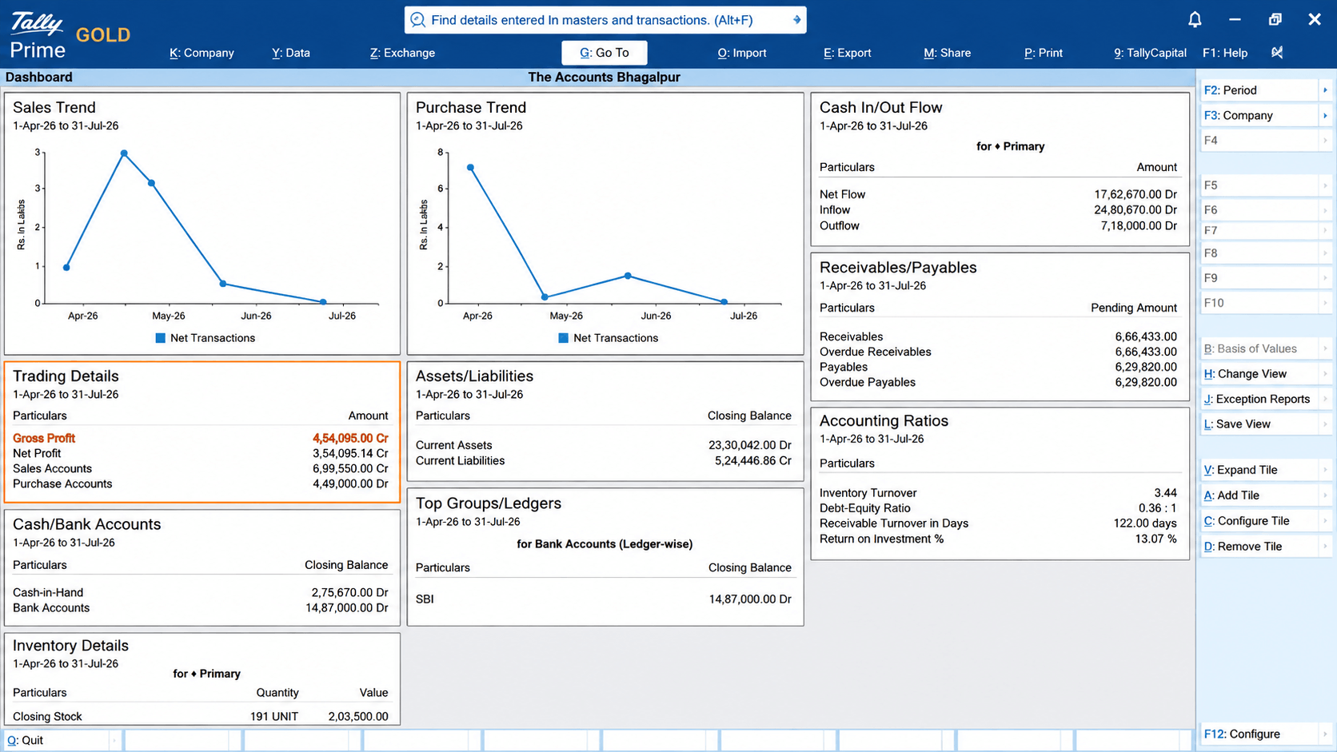1337x752 pixels.
Task: Open the P: Print menu
Action: coord(1044,53)
